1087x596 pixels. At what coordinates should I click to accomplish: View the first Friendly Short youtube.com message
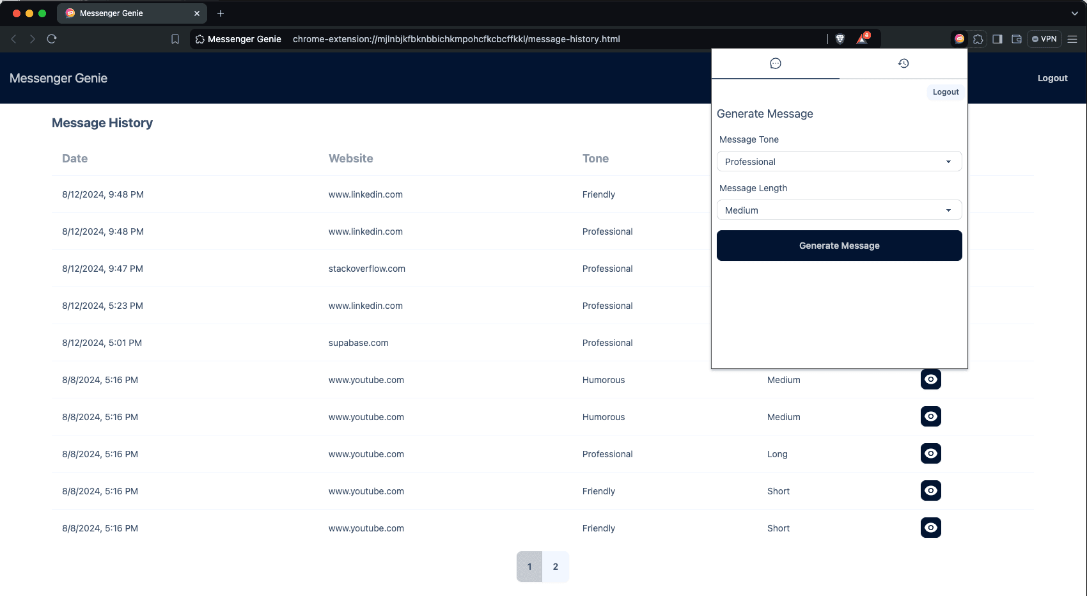click(x=931, y=490)
